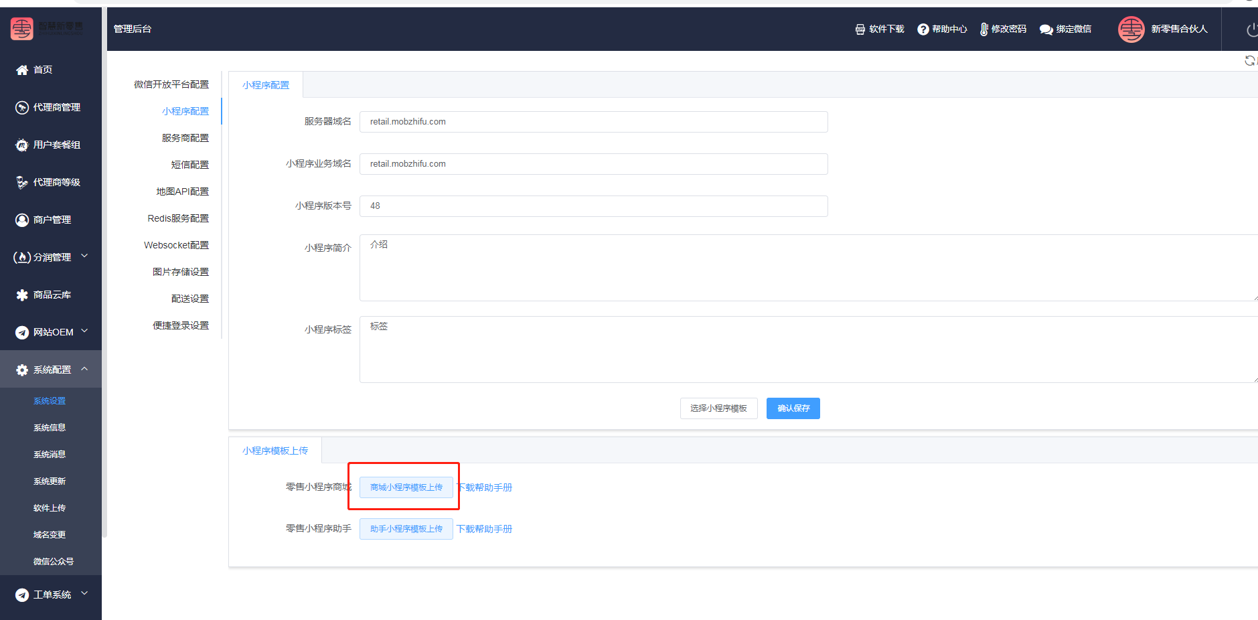Screen dimensions: 1258x620
Task: Open 系统消息 submenu item
Action: pyautogui.click(x=50, y=455)
